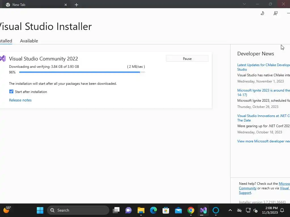Open notification bell in taskbar
The image size is (290, 217).
(282, 210)
